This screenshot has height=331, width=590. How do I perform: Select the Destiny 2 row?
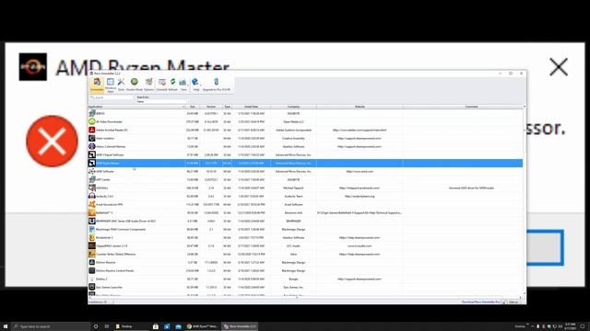[x=305, y=279]
